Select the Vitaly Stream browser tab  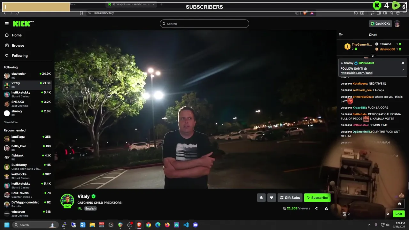pos(131,4)
